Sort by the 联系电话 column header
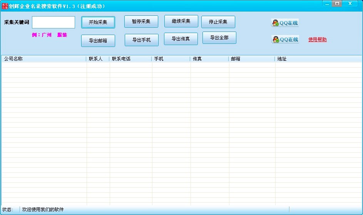 point(130,59)
